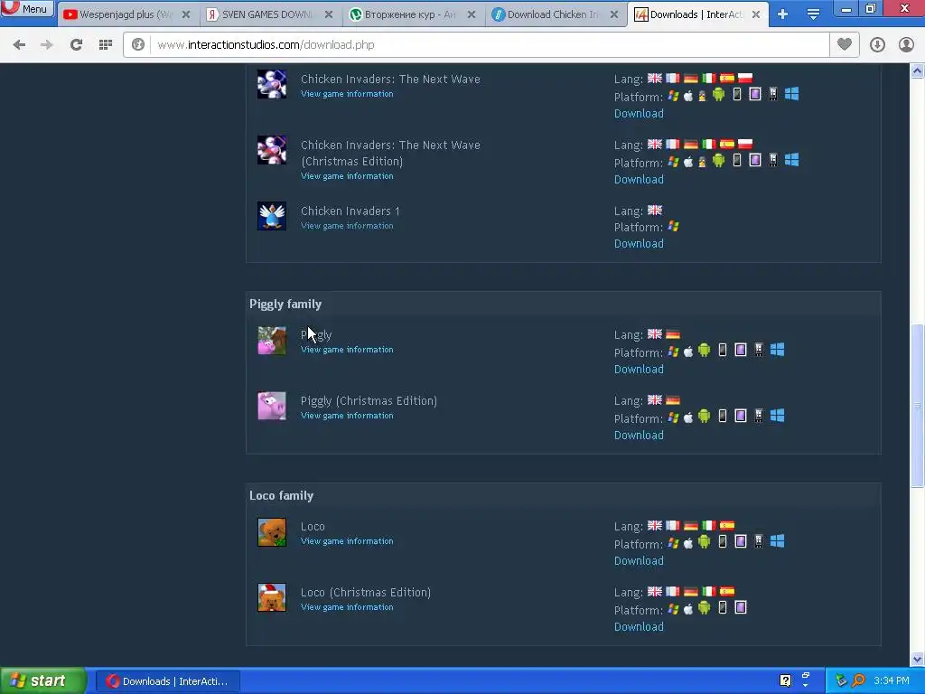This screenshot has width=925, height=694.
Task: Open a new tab with plus button
Action: (783, 14)
